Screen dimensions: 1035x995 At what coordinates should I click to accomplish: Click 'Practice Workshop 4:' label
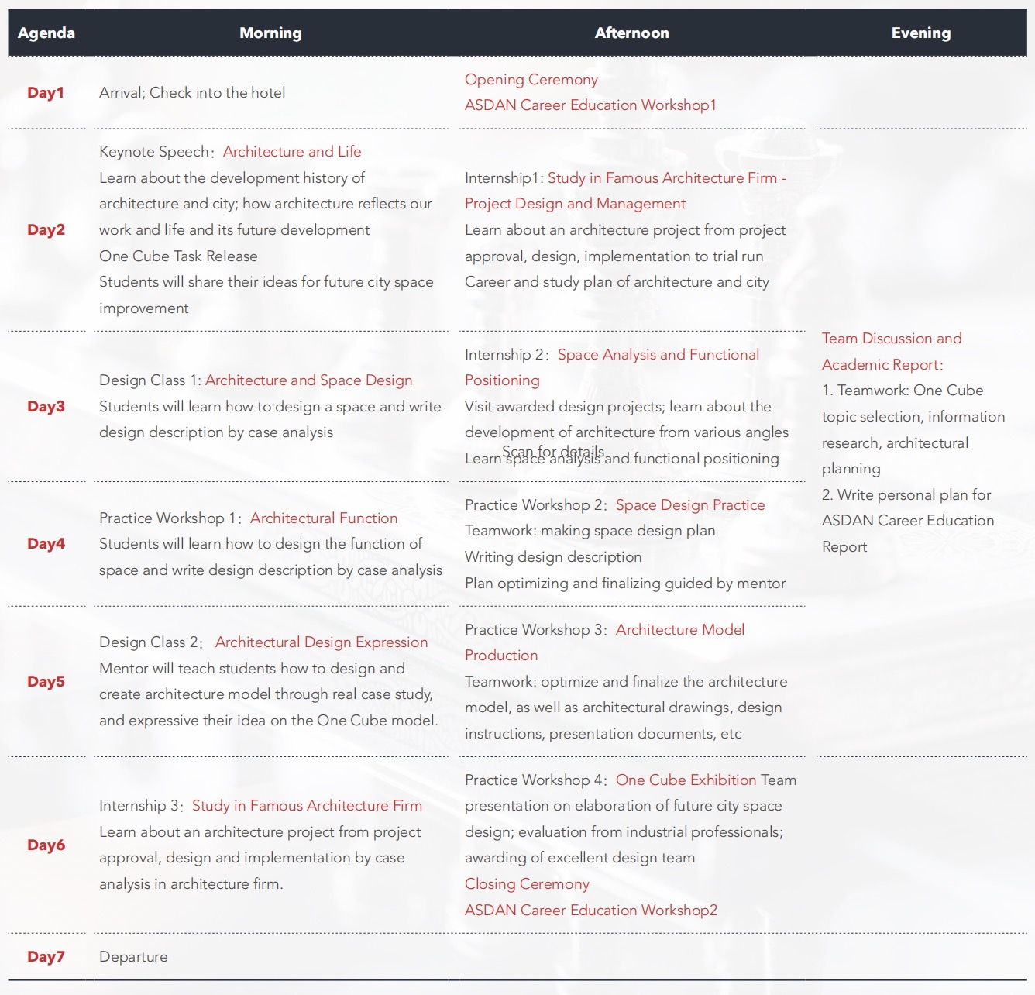[x=535, y=780]
